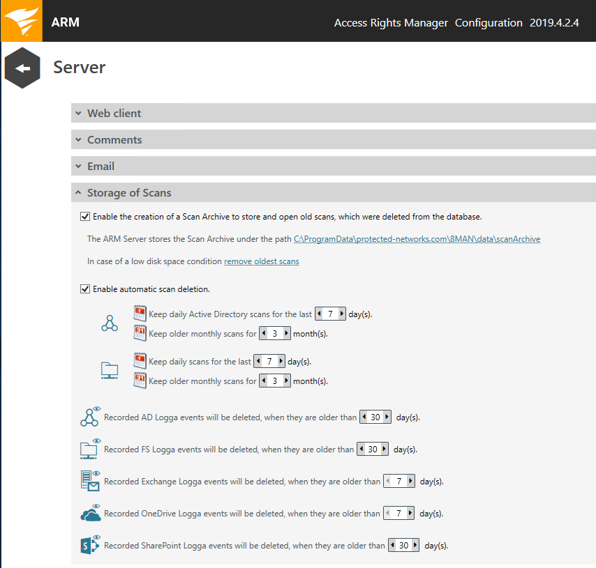
Task: Click the FS Logga events icon
Action: 91,448
